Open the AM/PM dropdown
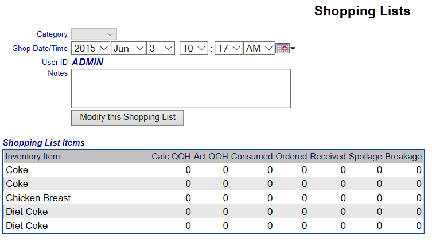432x242 pixels. click(259, 48)
